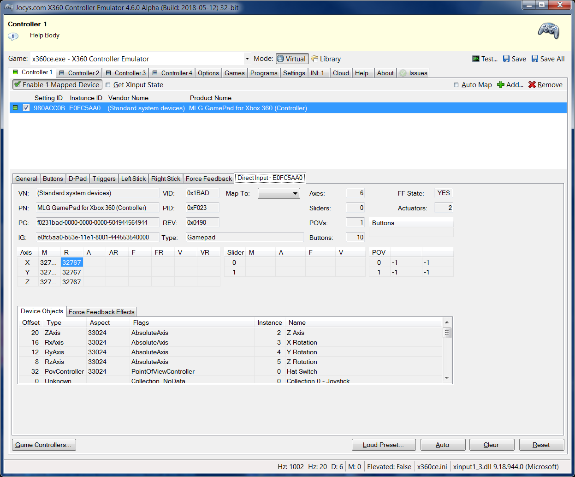The image size is (575, 477).
Task: Click the IG instance GUID field
Action: [x=97, y=237]
